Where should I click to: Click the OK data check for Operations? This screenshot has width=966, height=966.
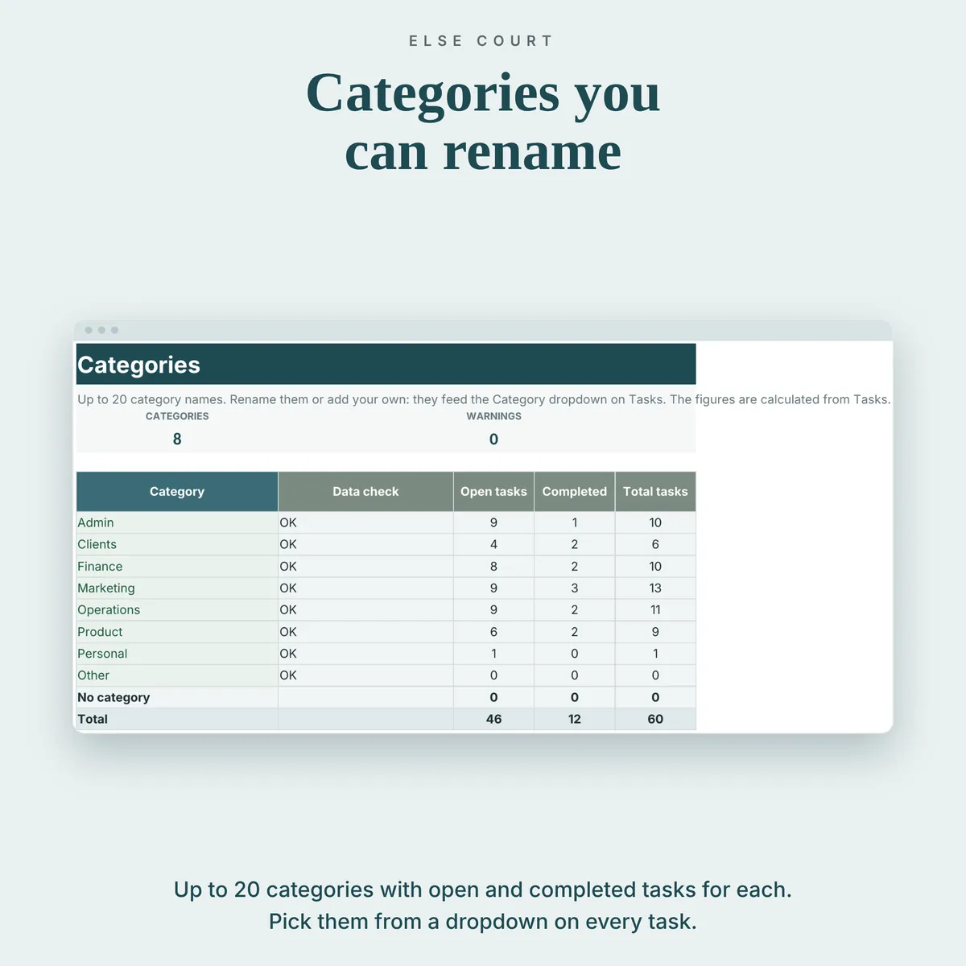288,610
